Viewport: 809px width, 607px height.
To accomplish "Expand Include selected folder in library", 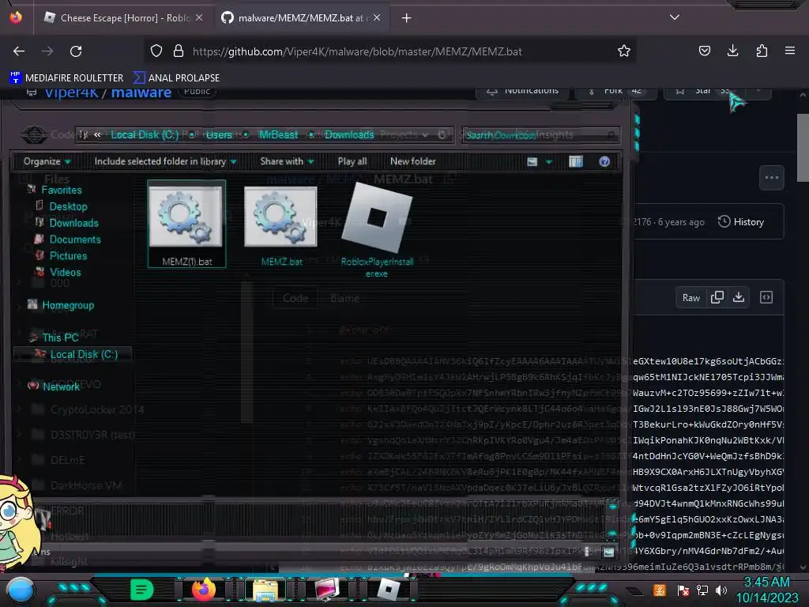I will pyautogui.click(x=165, y=161).
